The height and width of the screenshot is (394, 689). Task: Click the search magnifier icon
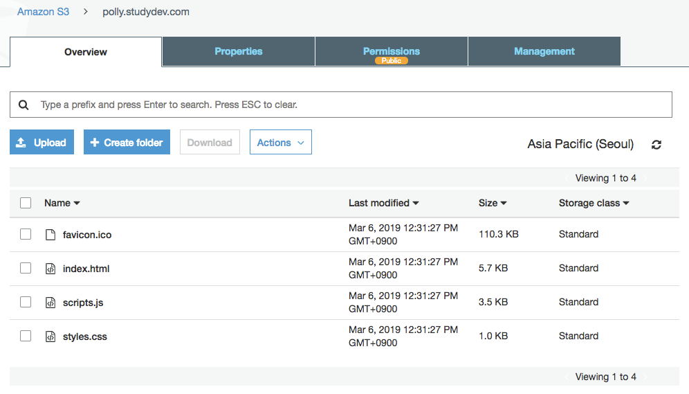[24, 105]
